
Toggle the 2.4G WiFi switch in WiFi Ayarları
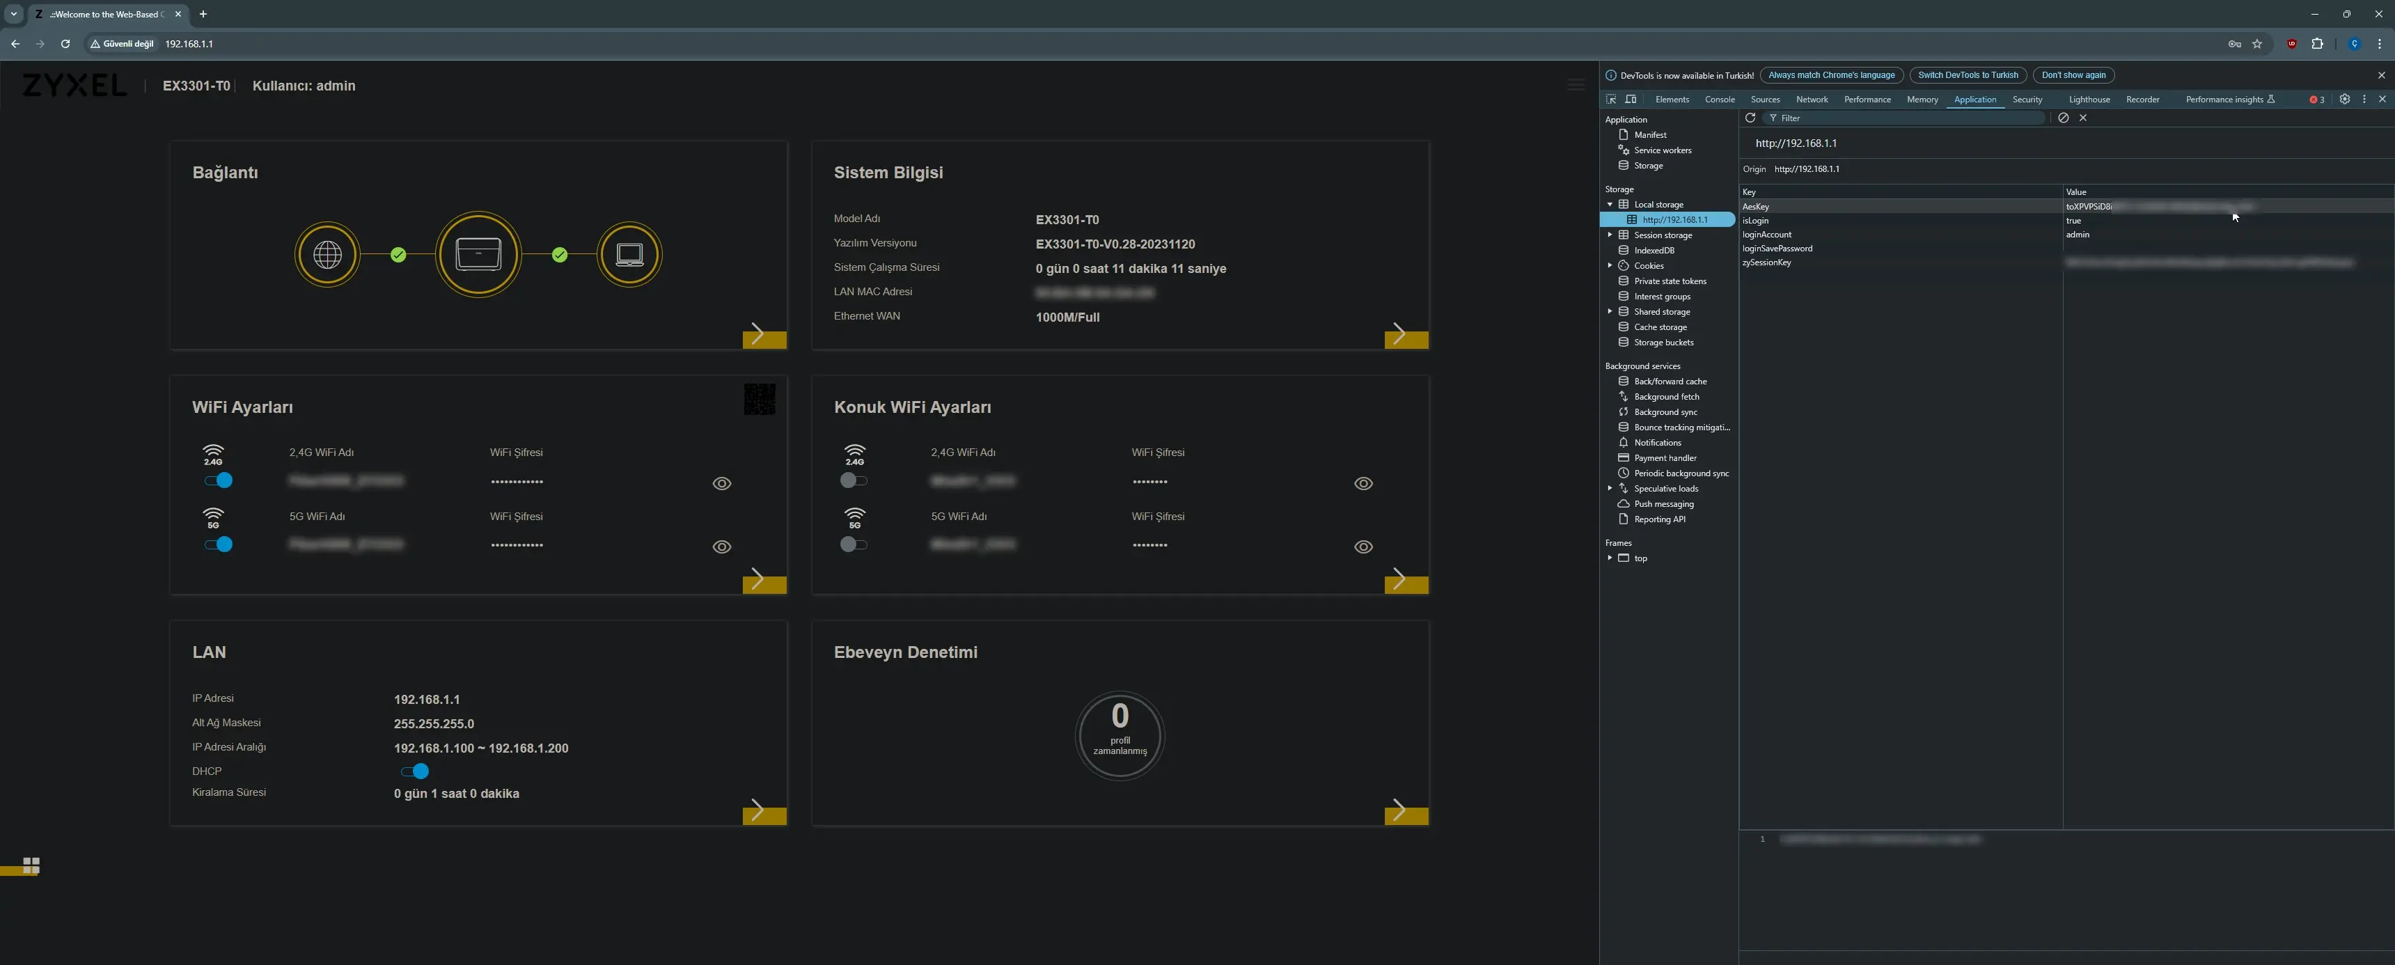(x=219, y=480)
